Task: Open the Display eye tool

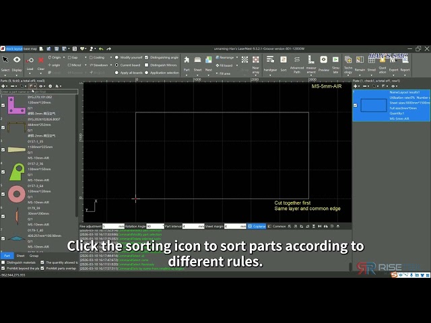Action: click(x=17, y=60)
